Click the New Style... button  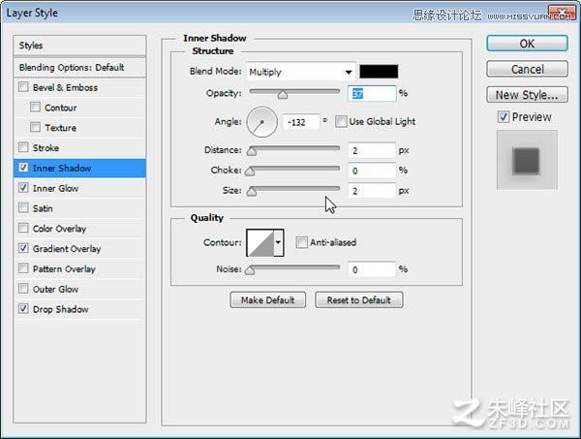(x=527, y=95)
